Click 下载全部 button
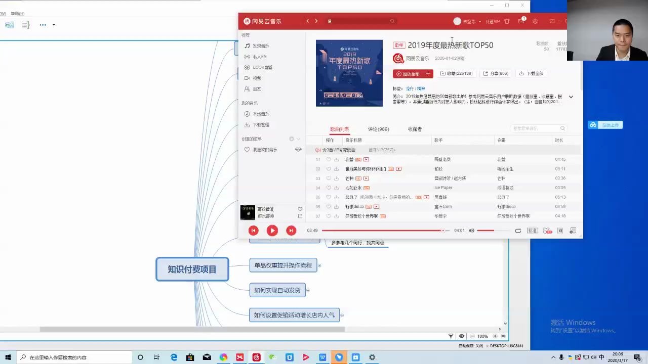Screen dimensions: 648x364 click(x=531, y=74)
